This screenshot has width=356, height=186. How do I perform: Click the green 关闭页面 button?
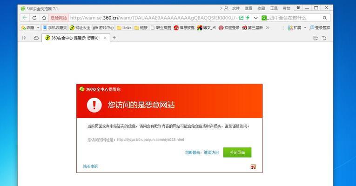click(x=237, y=153)
